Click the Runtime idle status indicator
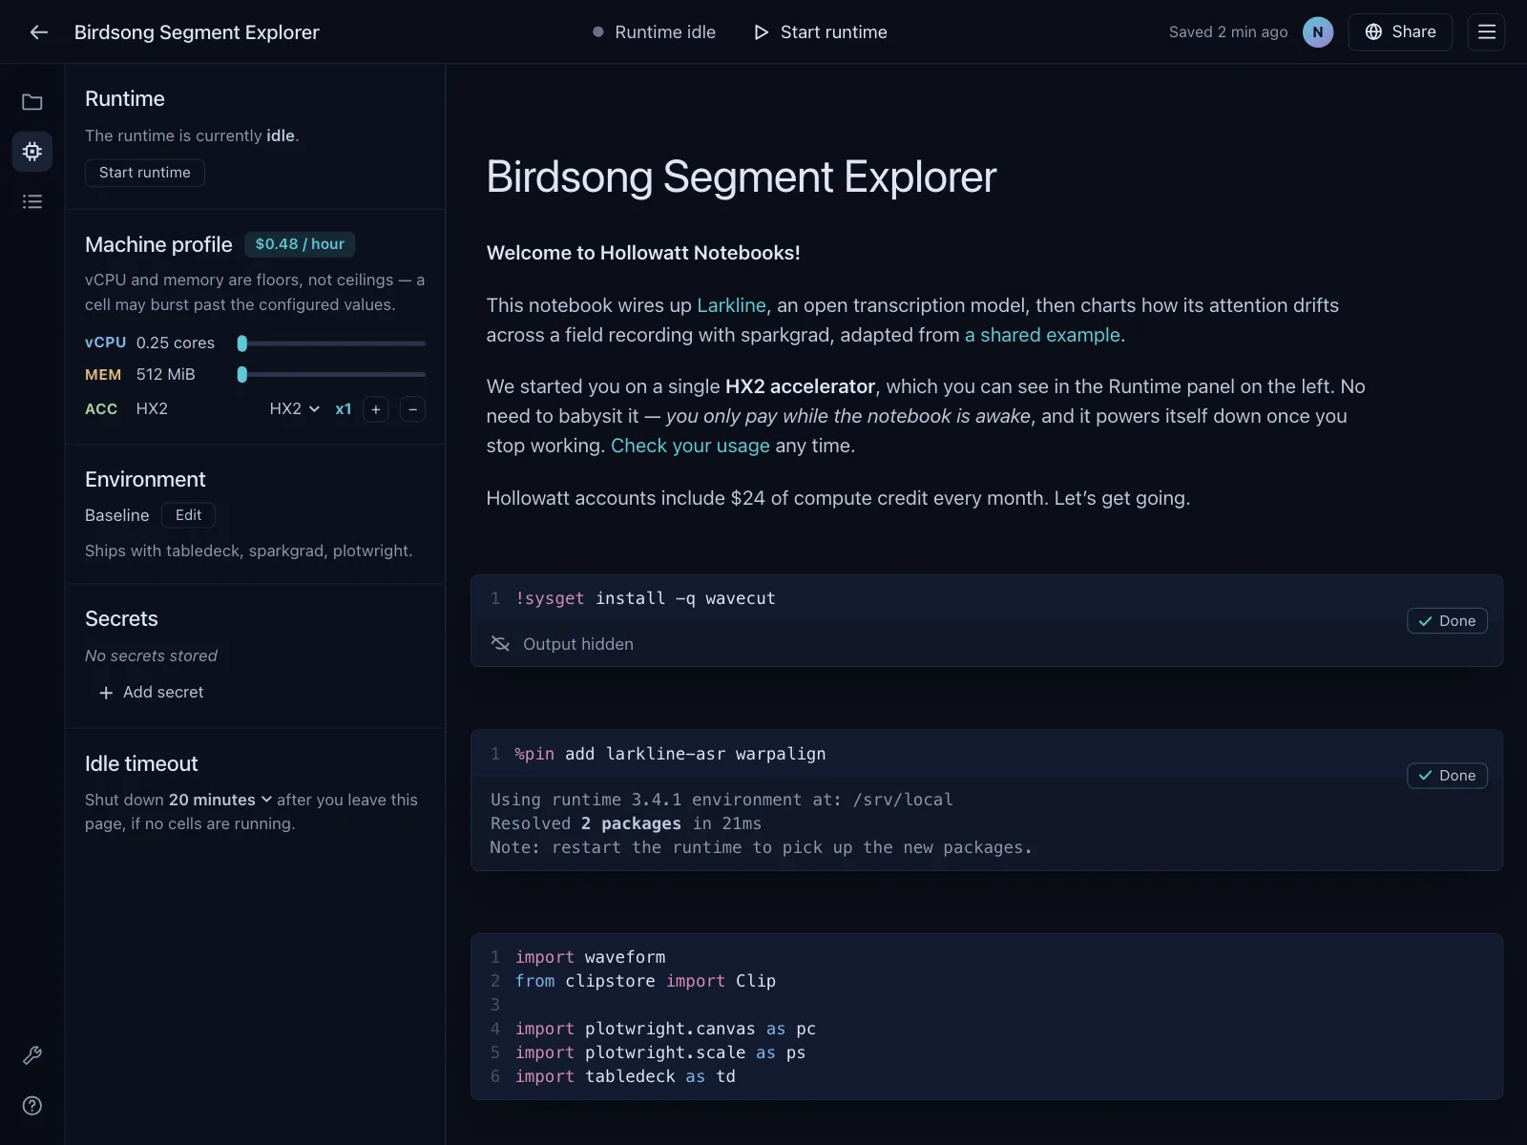The width and height of the screenshot is (1527, 1145). pyautogui.click(x=654, y=32)
